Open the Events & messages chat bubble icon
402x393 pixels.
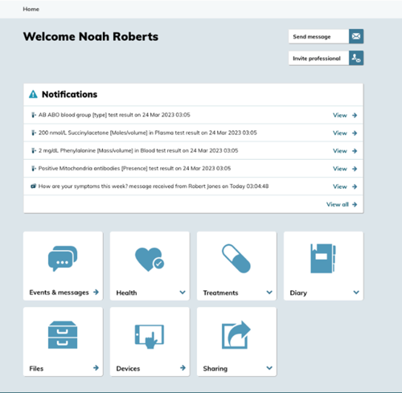tap(63, 259)
